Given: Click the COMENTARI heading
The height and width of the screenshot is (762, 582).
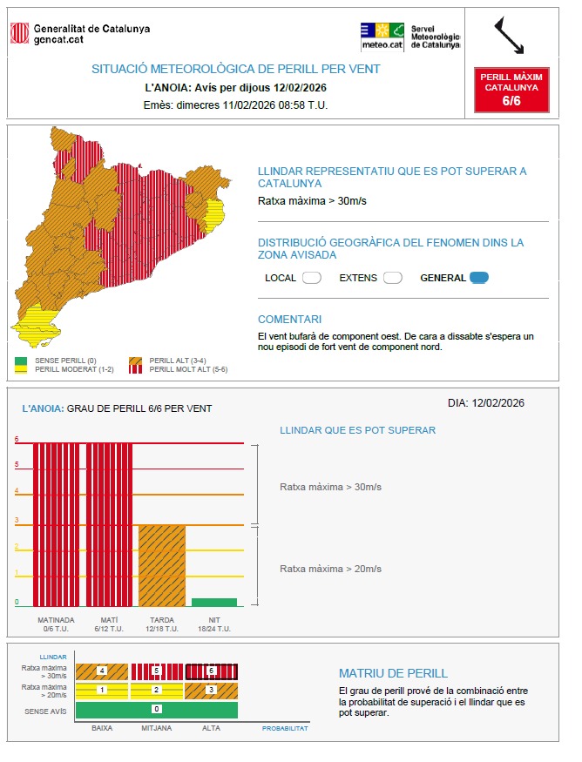Looking at the screenshot, I should click(x=290, y=320).
